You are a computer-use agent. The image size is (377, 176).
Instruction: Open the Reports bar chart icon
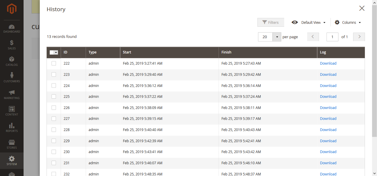(12, 126)
